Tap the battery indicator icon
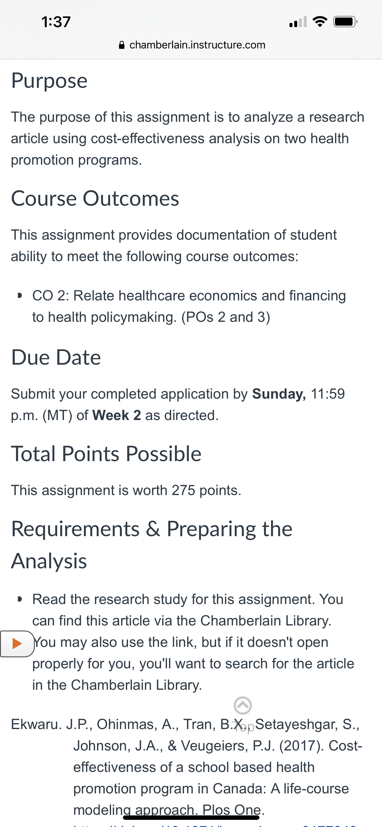The width and height of the screenshot is (382, 827). point(345,21)
